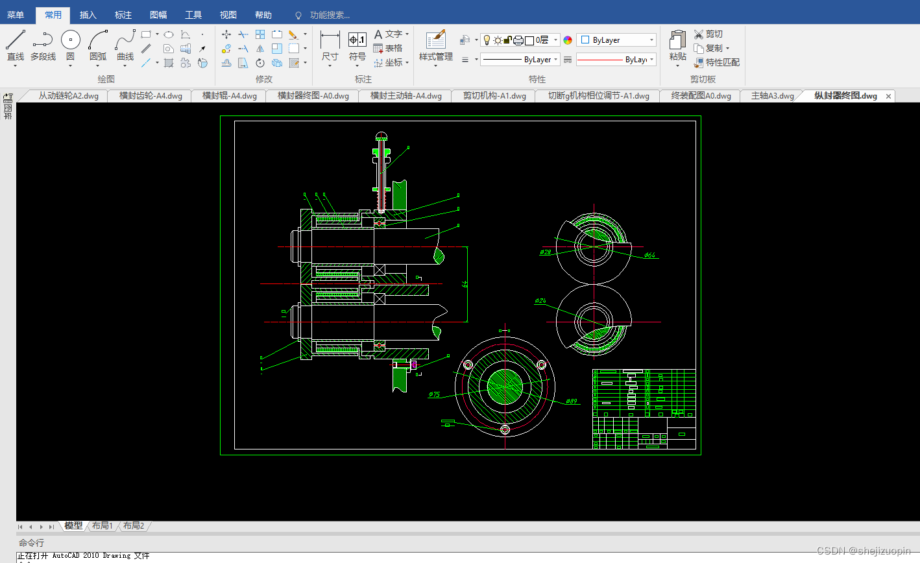Screen dimensions: 920x563
Task: Expand the 文字 text dropdown arrow
Action: (407, 34)
